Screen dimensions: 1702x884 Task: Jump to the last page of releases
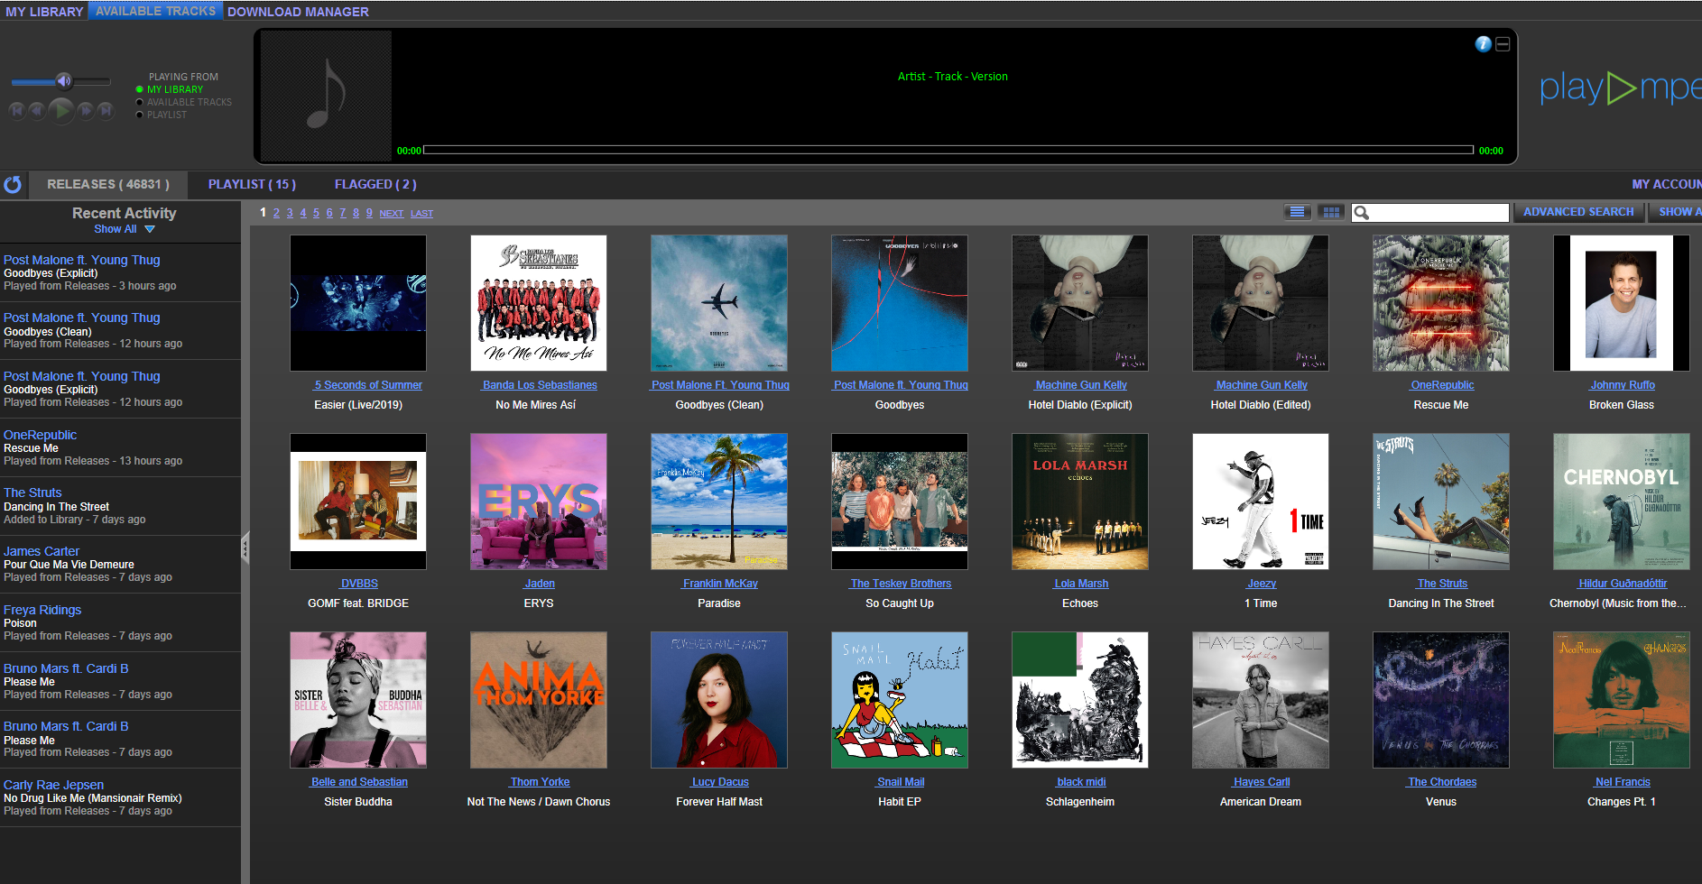pos(421,214)
